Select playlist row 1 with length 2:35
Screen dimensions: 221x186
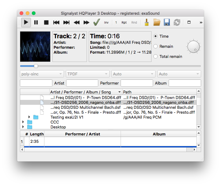tap(108, 142)
